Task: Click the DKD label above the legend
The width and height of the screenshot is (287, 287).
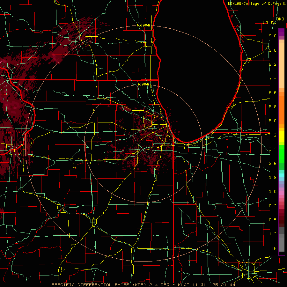Action: [x=280, y=19]
